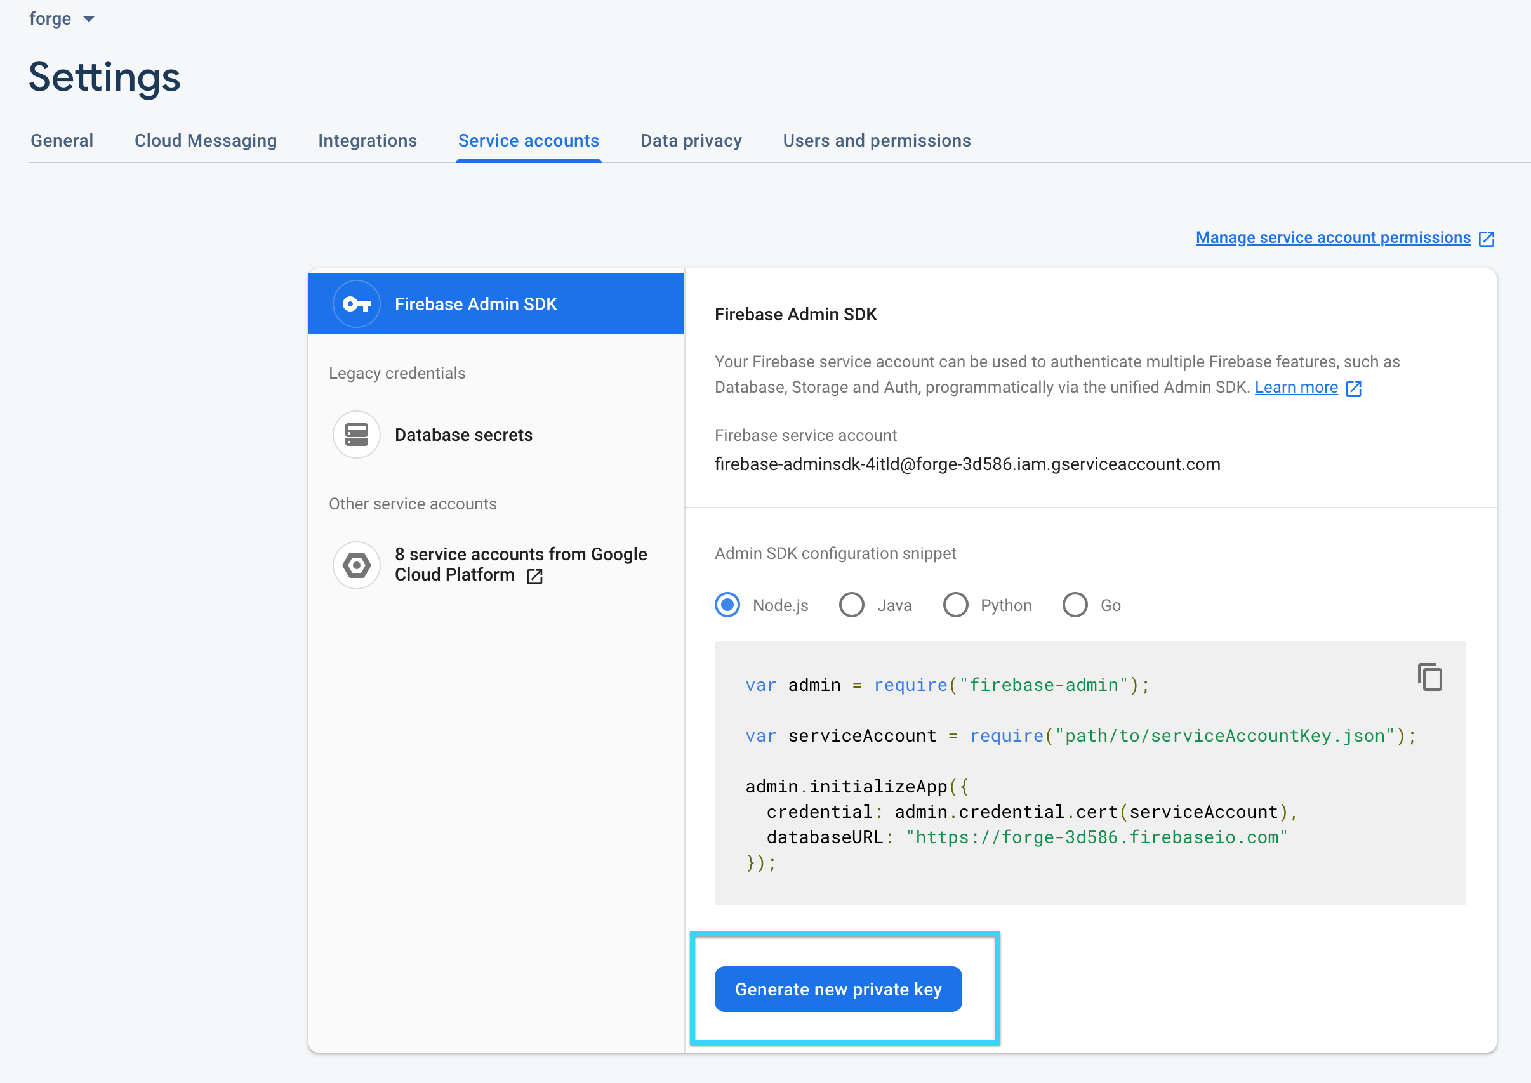The height and width of the screenshot is (1083, 1531).
Task: Click the Google Cloud Platform hexagon icon
Action: point(356,565)
